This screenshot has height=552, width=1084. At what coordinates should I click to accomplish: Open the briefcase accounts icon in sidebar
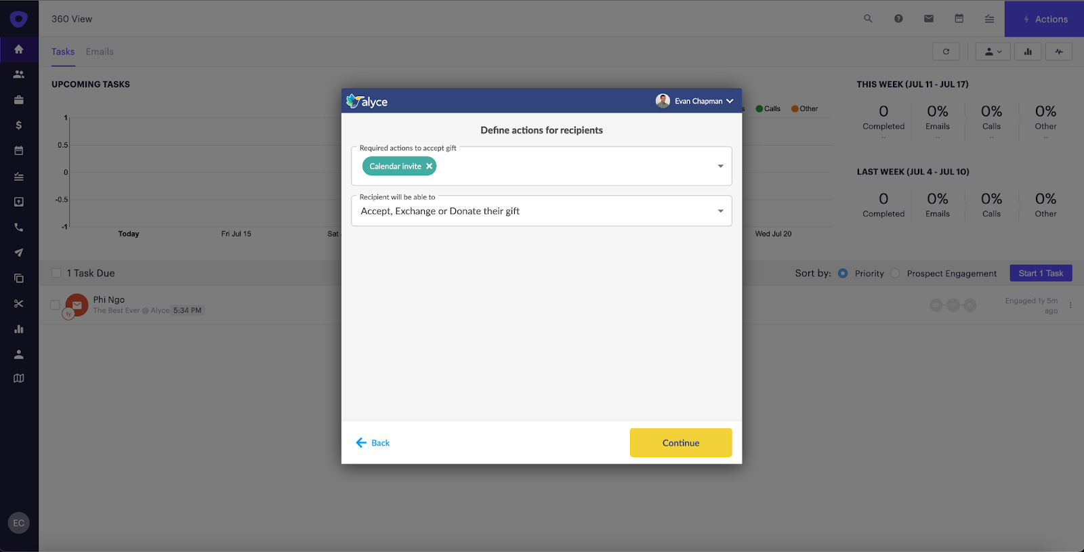tap(19, 100)
